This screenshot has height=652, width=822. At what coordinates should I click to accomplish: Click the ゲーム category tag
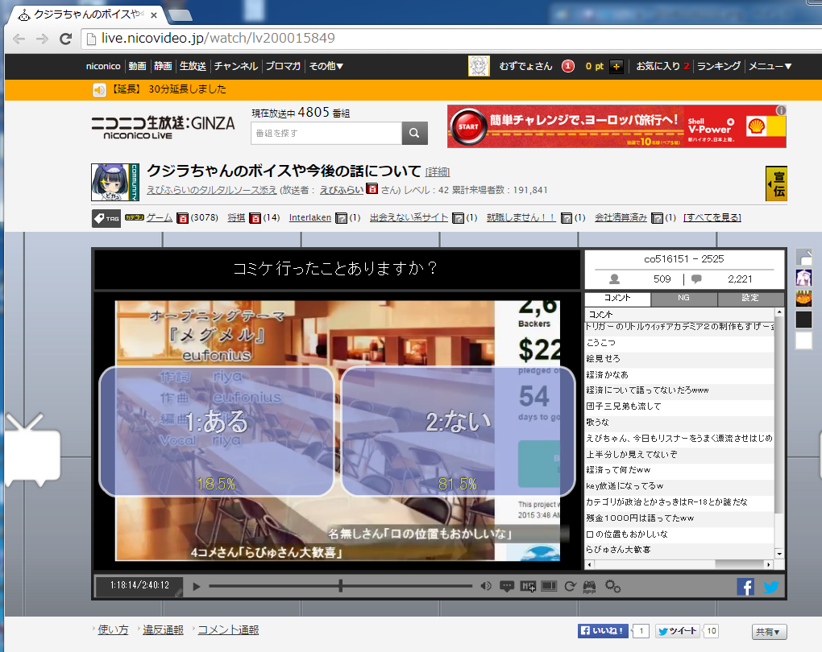159,217
